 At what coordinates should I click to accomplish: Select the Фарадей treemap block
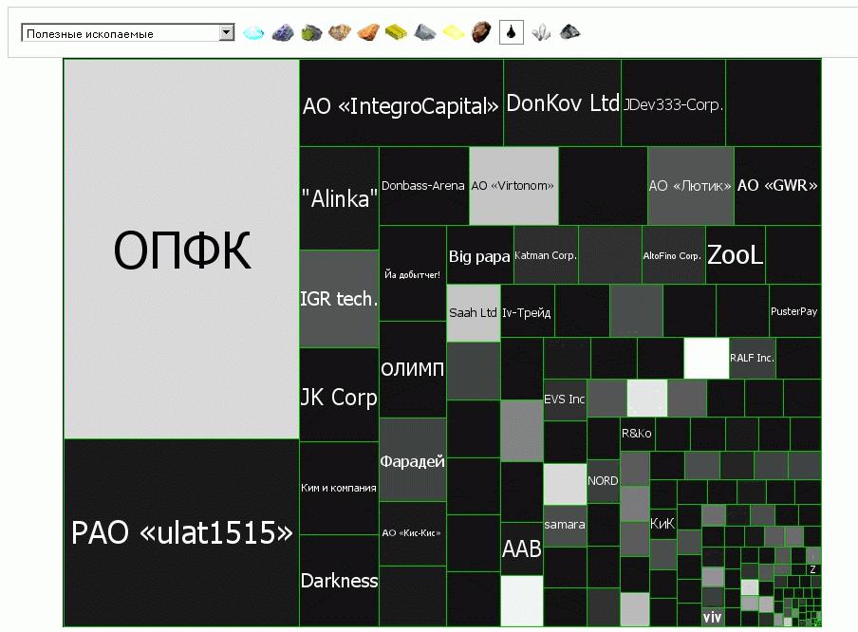[413, 460]
